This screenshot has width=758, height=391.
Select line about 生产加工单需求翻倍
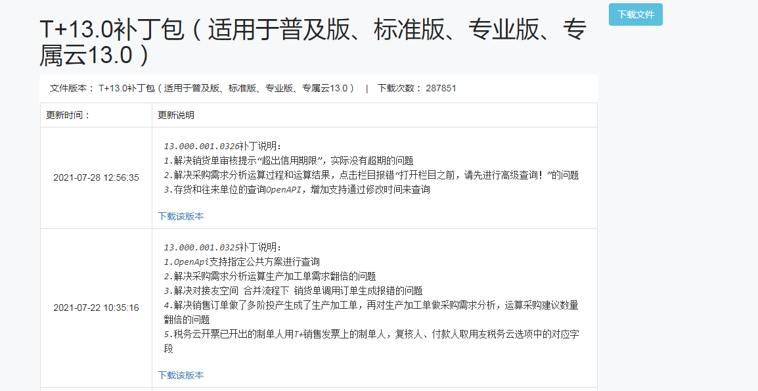[x=270, y=276]
